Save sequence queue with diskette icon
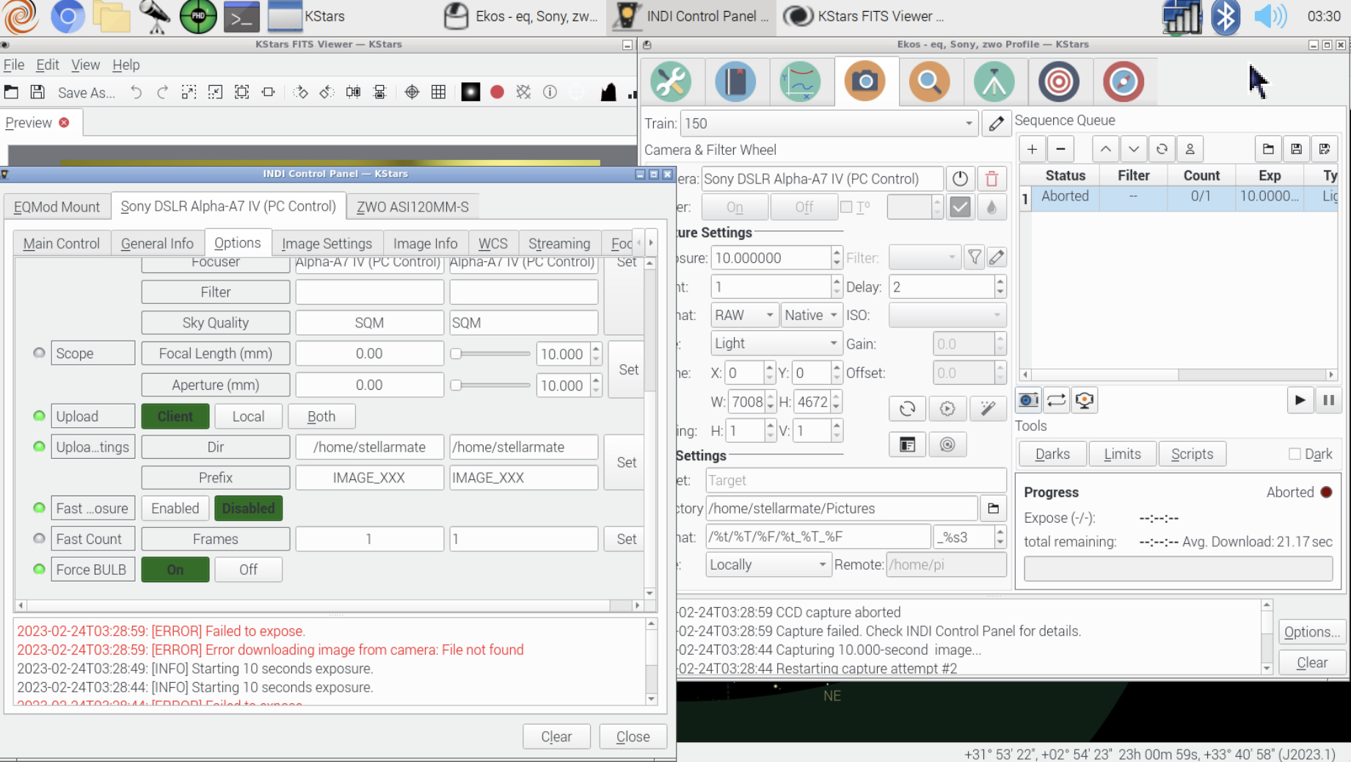 pyautogui.click(x=1297, y=149)
